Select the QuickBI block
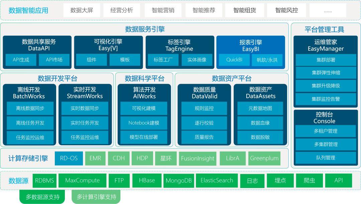The width and height of the screenshot is (361, 204). coord(234,60)
